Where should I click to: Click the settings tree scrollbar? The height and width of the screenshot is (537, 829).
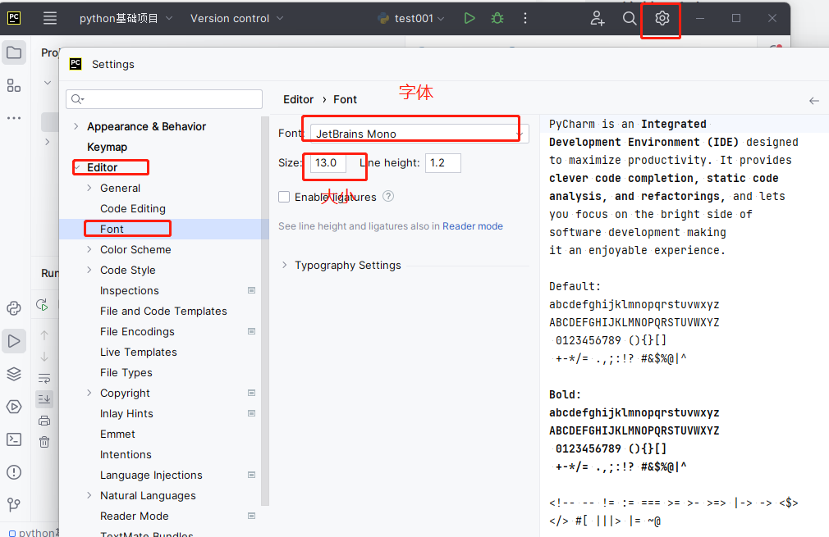point(265,312)
